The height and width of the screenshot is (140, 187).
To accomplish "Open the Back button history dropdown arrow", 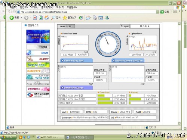I will click(x=21, y=18).
